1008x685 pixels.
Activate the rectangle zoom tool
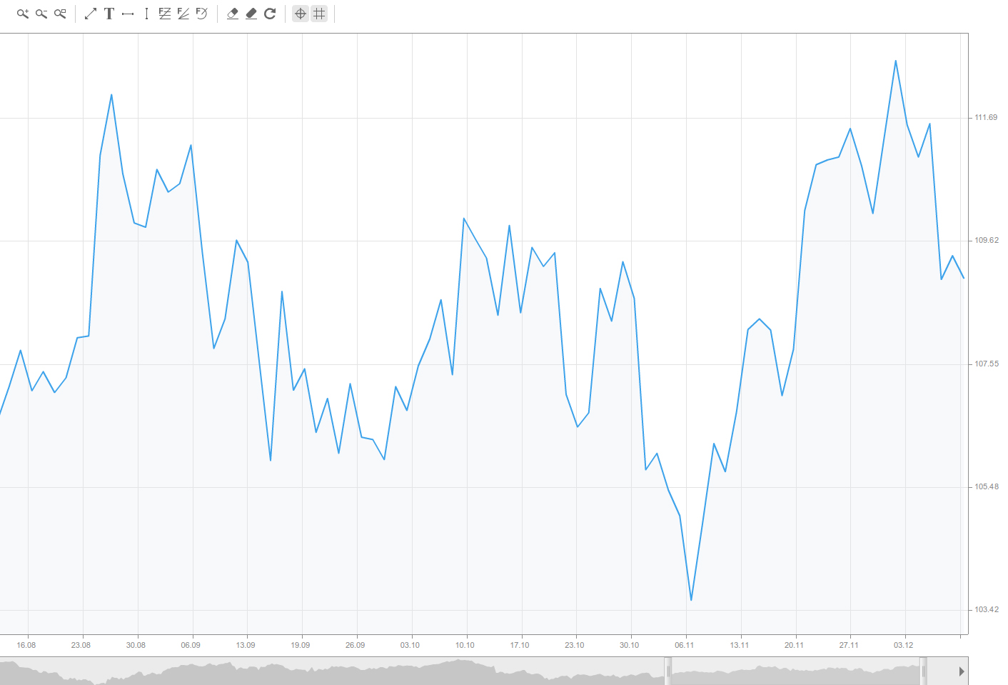click(x=60, y=13)
